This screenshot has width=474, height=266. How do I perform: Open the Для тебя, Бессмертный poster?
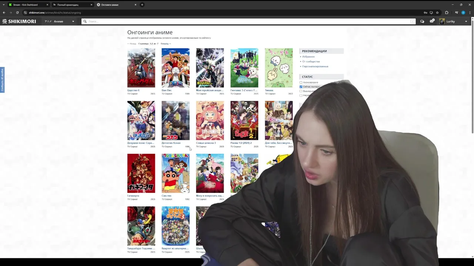point(279,120)
